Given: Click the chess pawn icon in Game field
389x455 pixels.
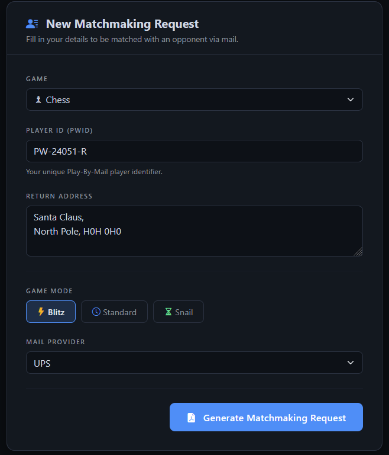Looking at the screenshot, I should click(x=38, y=100).
